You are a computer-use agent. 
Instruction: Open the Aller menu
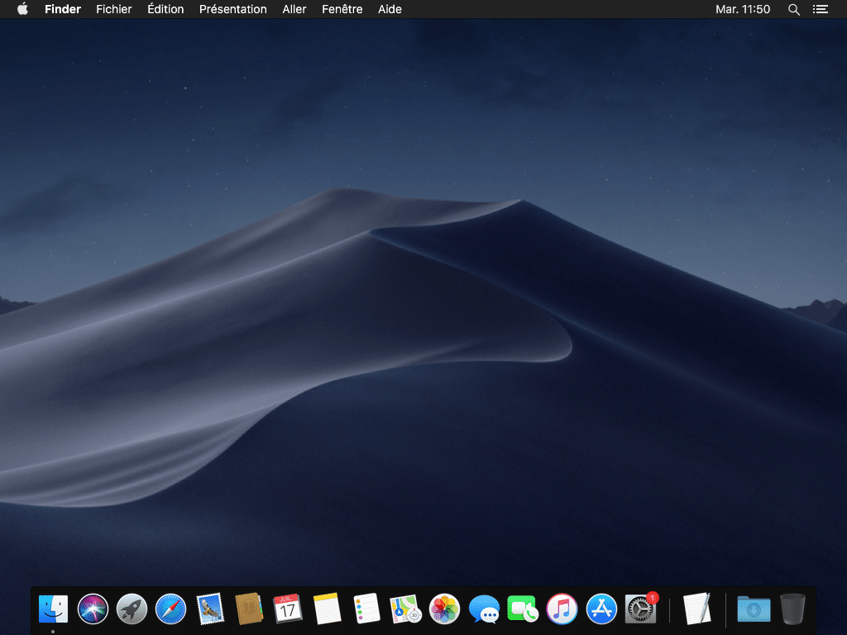click(x=294, y=9)
